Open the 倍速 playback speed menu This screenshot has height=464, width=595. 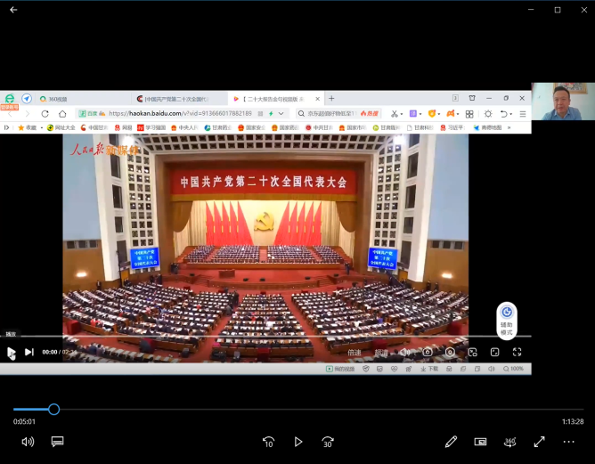(355, 353)
